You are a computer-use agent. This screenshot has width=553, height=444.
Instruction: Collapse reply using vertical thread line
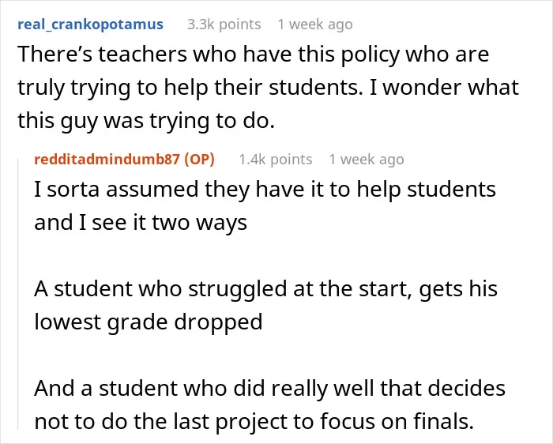(x=18, y=294)
